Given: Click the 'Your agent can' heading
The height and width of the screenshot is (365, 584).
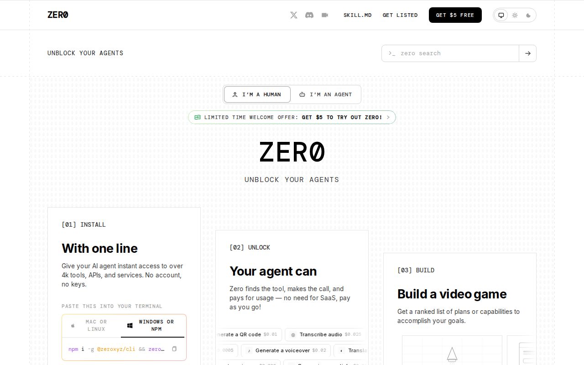Looking at the screenshot, I should [x=273, y=271].
